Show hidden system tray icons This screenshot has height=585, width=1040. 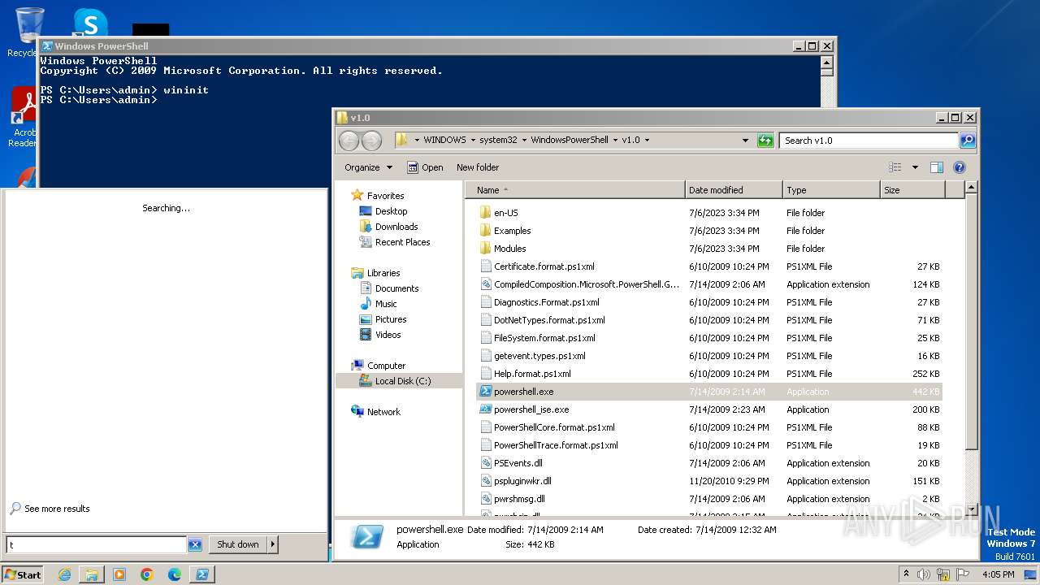(906, 574)
